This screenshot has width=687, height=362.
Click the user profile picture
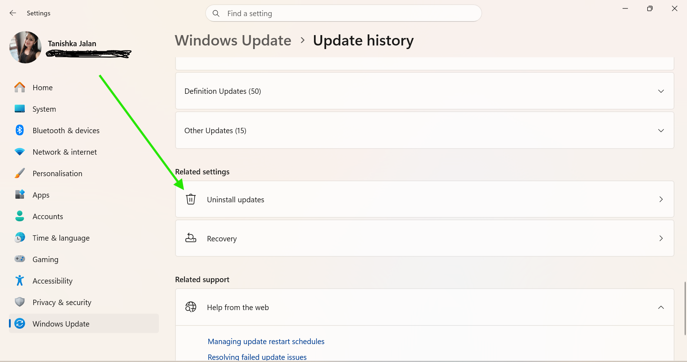[x=25, y=47]
